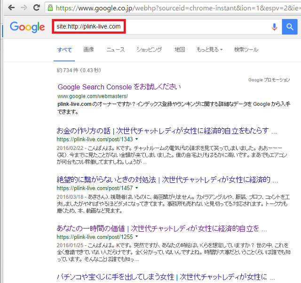Expand arrow next to plink-live.com/post/1457
The image size is (301, 283).
(x=137, y=188)
